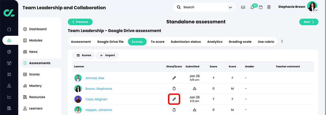
Task: Open the courses cubes icon in the sidebar
Action: (x=9, y=41)
